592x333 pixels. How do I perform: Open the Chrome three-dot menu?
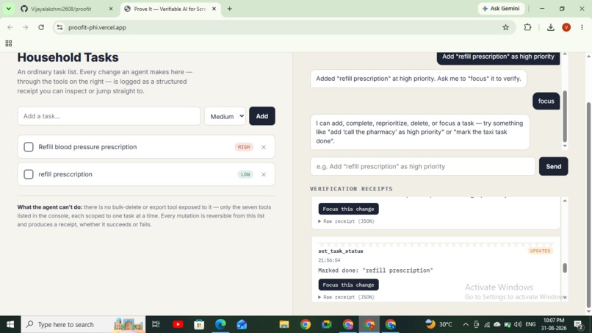582,27
